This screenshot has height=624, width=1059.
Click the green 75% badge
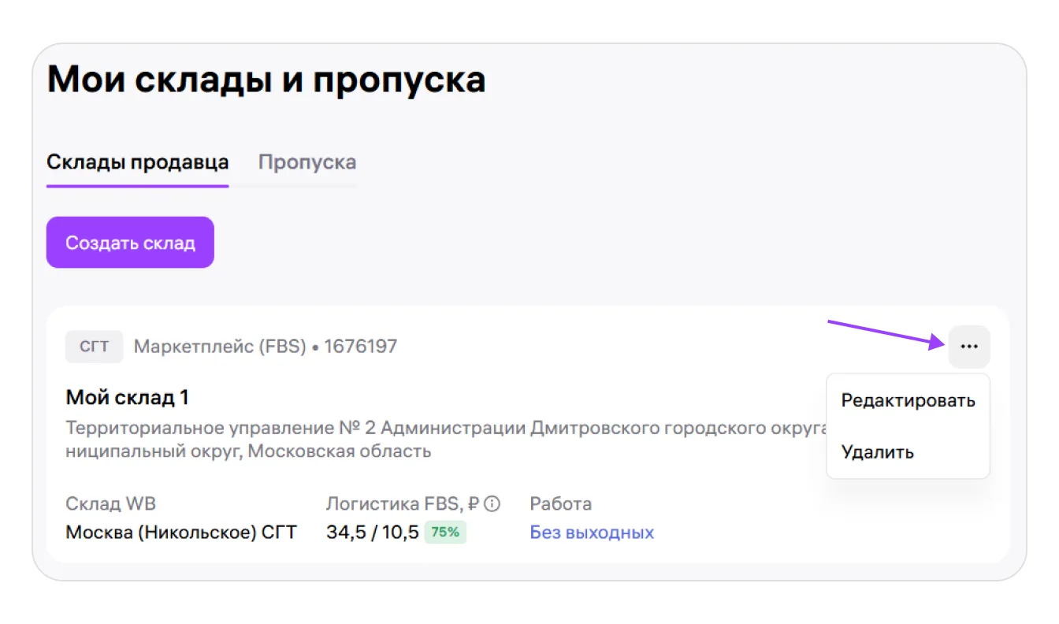(x=445, y=533)
